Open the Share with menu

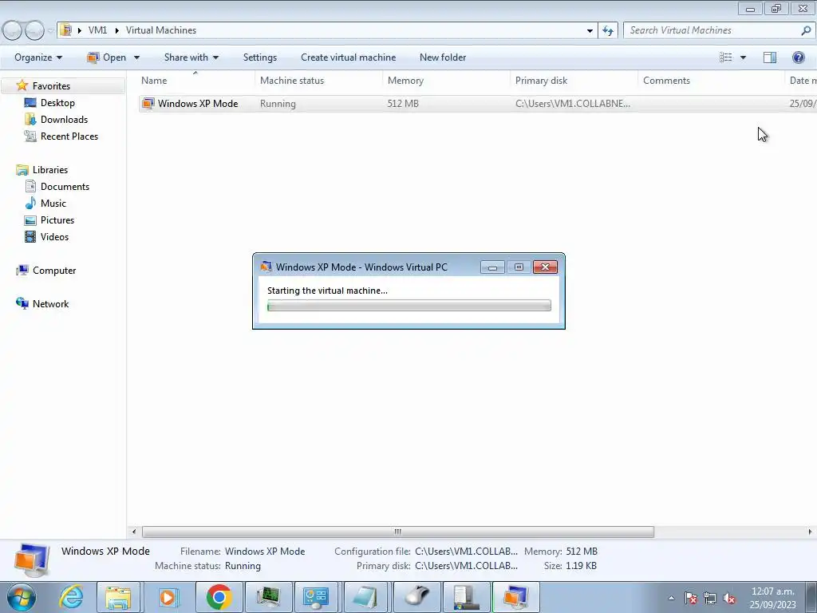(x=191, y=57)
